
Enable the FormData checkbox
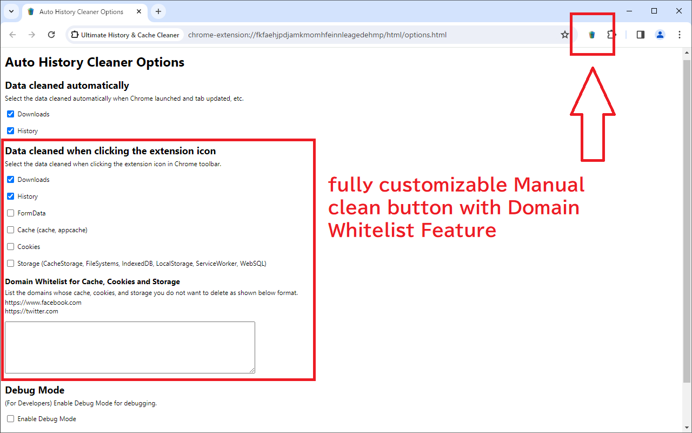click(11, 213)
